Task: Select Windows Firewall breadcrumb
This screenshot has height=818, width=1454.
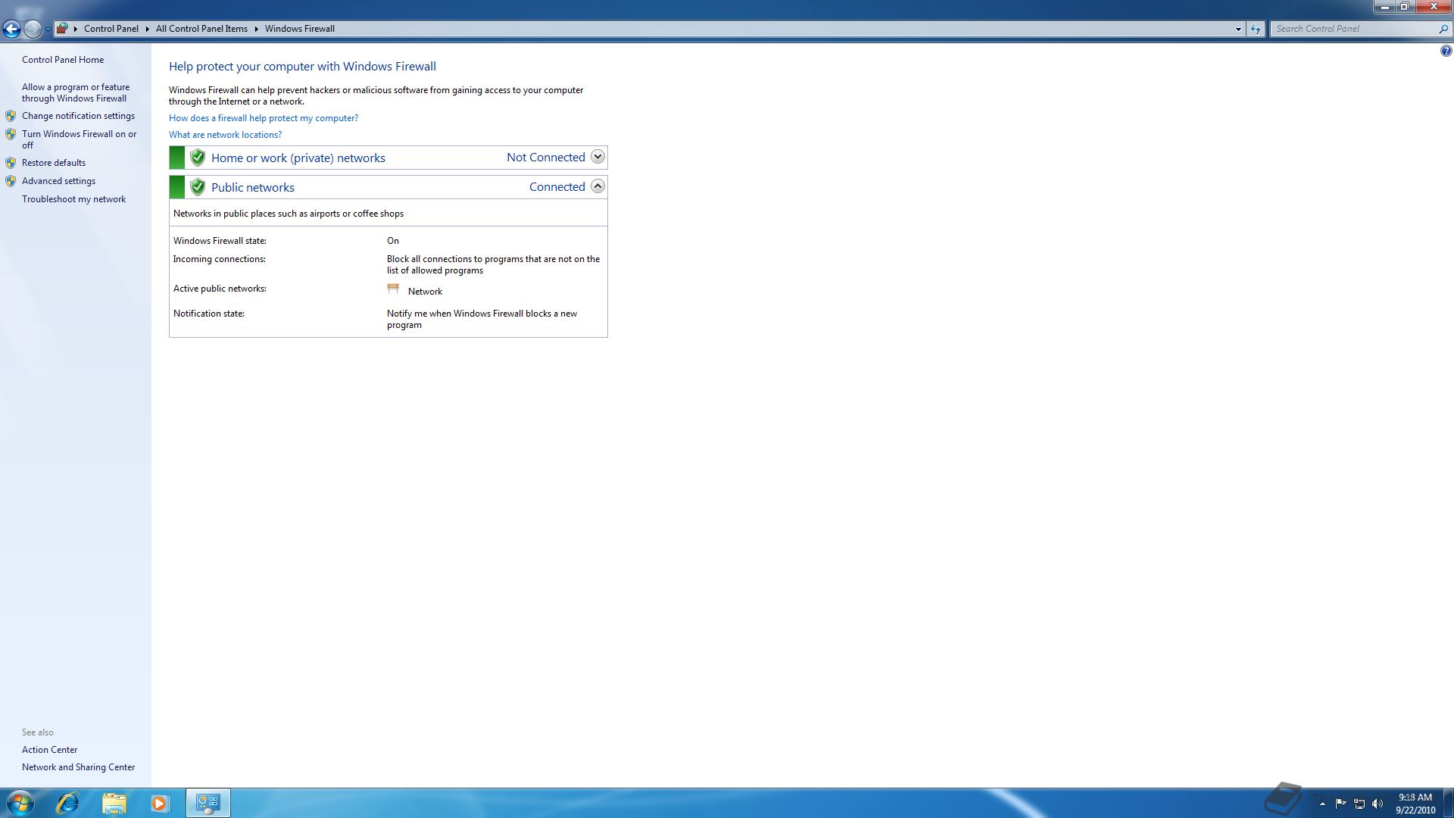Action: (299, 29)
